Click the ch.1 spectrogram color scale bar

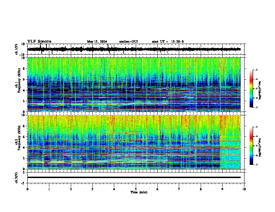tap(251, 89)
